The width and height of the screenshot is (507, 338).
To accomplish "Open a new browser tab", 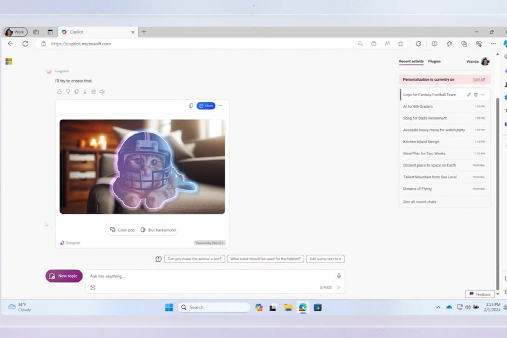I will pos(144,32).
